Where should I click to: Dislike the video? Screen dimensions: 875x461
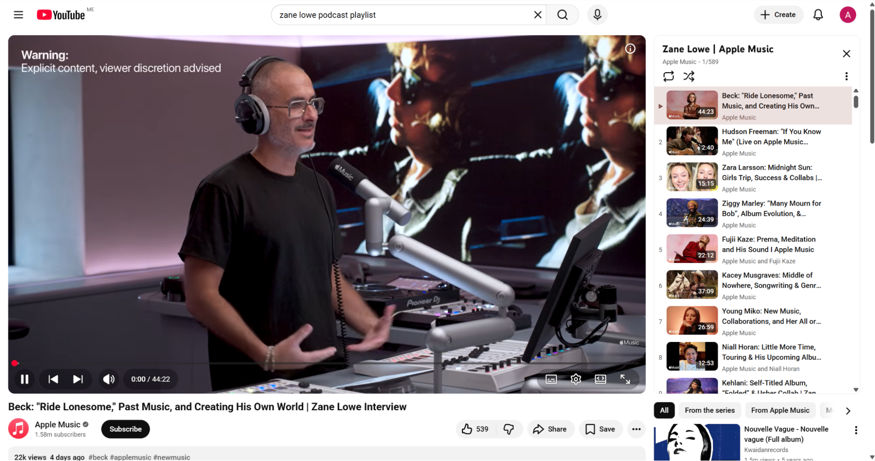[509, 429]
